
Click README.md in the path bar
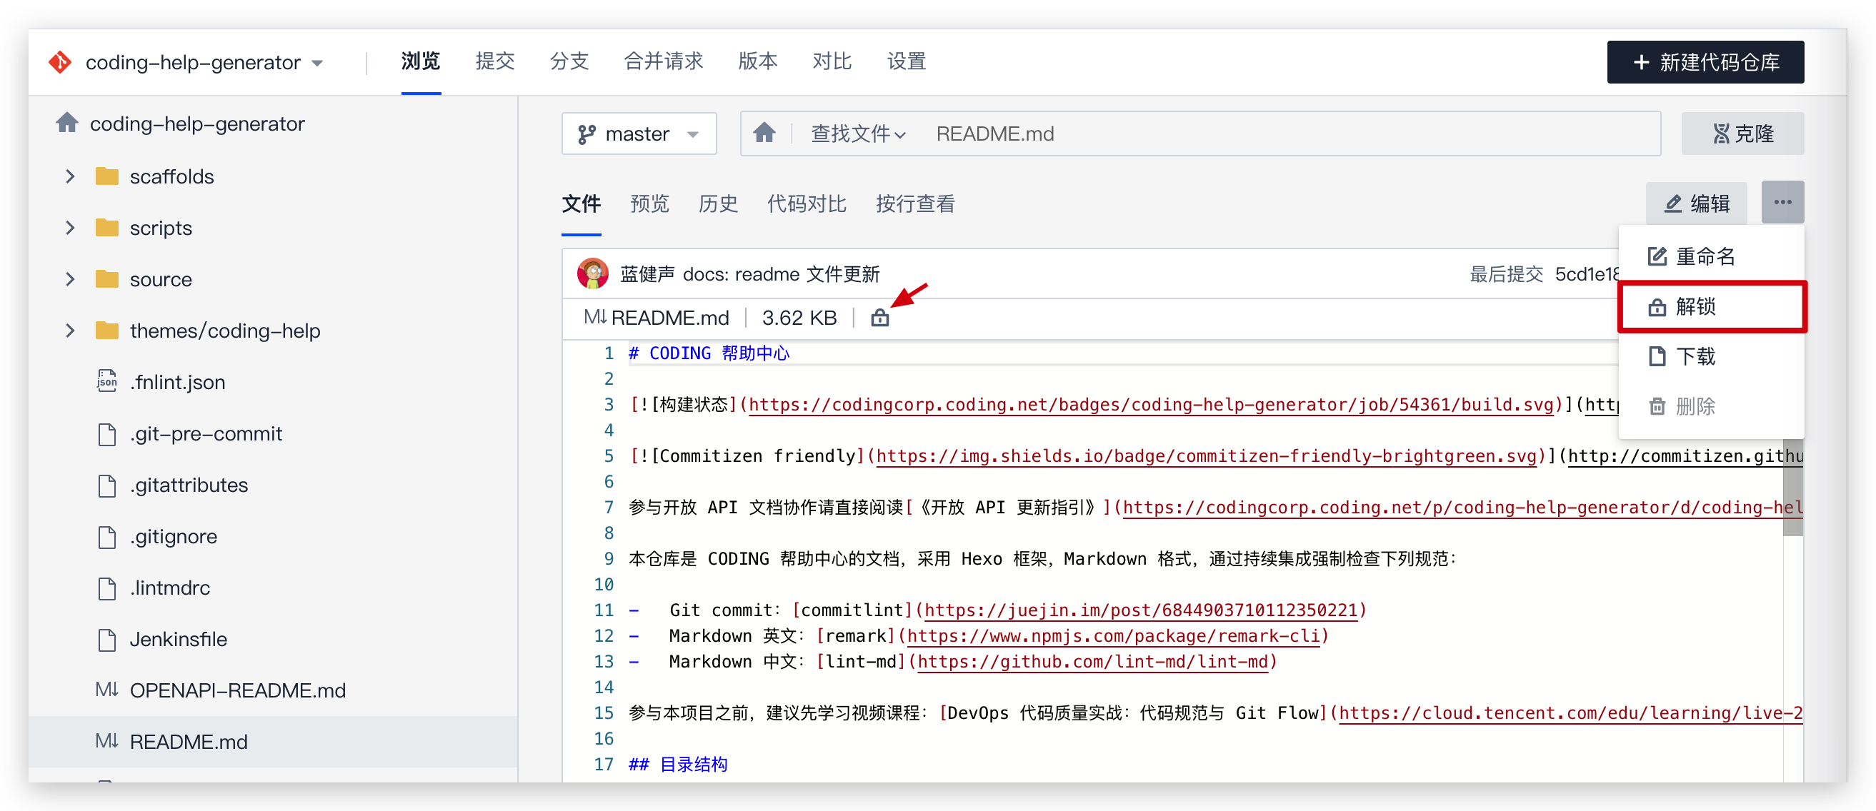point(995,134)
